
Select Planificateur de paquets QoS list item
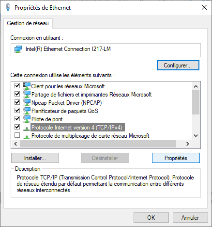pyautogui.click(x=64, y=111)
